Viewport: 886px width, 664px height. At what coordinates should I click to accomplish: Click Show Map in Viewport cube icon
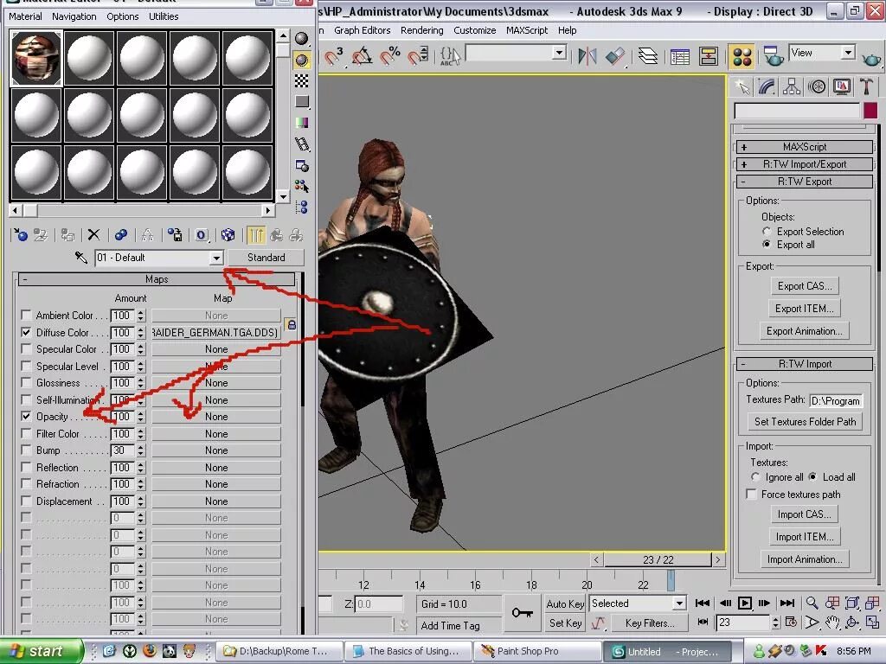pyautogui.click(x=228, y=234)
